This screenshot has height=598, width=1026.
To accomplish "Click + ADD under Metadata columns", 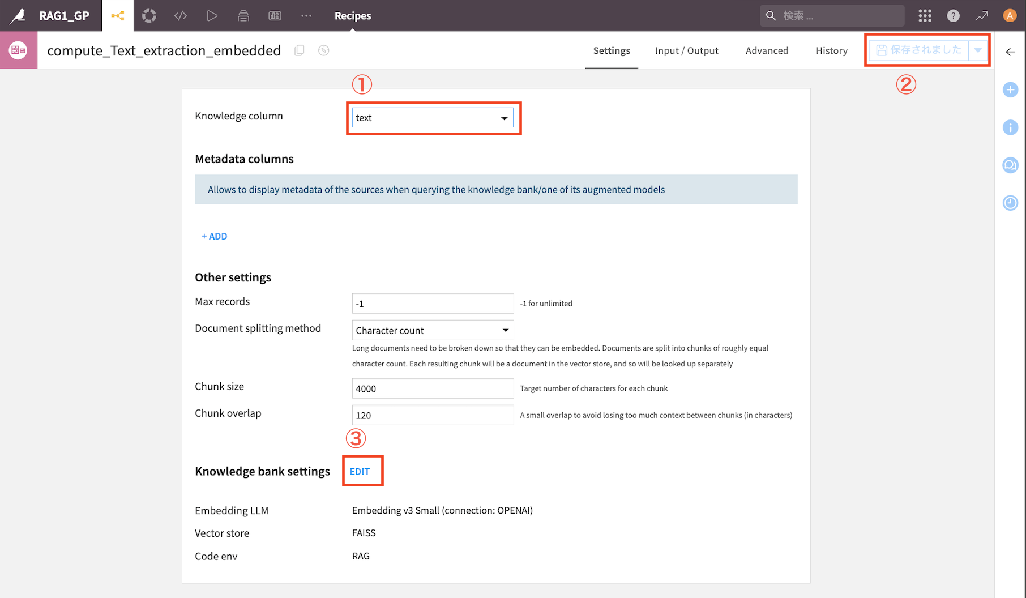I will pyautogui.click(x=215, y=236).
